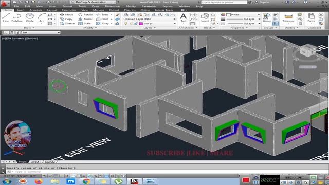Select the Arc tool

42,17
